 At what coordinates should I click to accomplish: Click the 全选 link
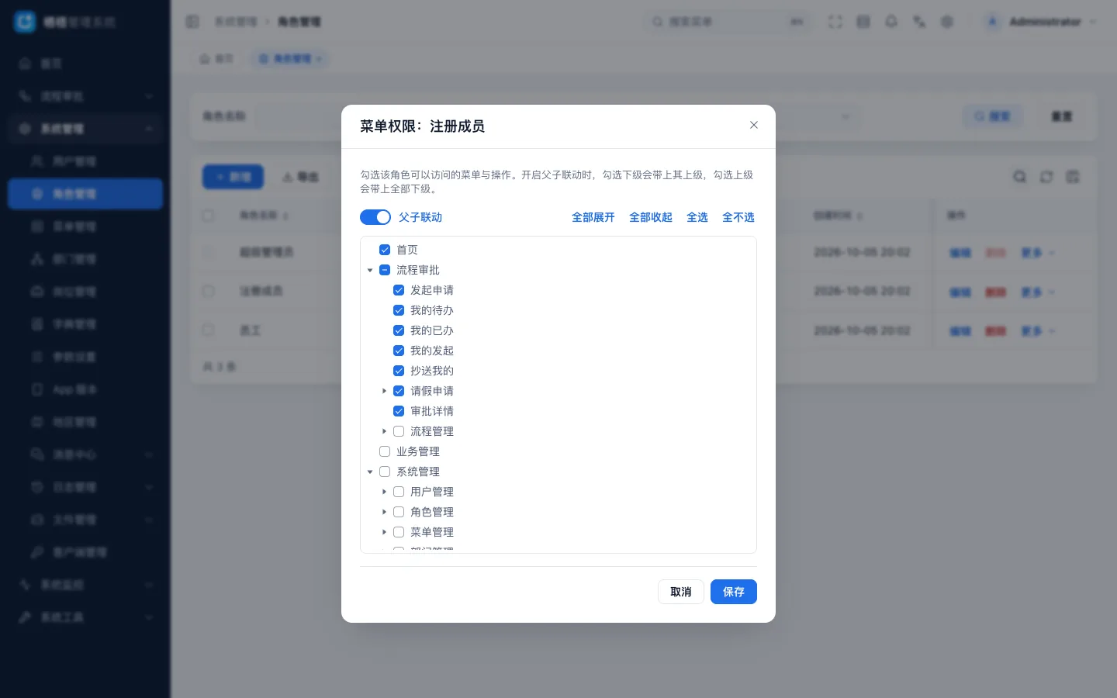click(697, 217)
